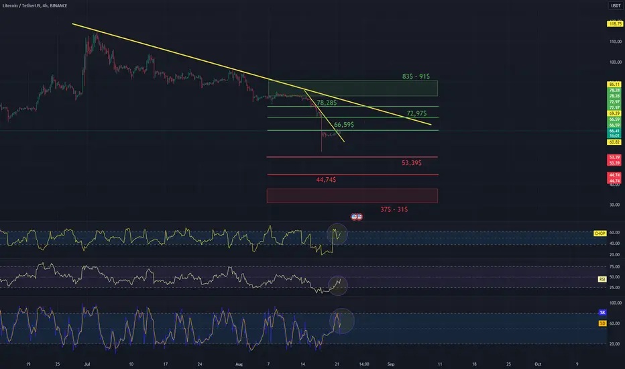Select the %K stochastic label

[602, 313]
